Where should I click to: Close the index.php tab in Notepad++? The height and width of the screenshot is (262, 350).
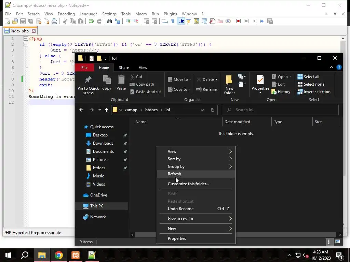(x=34, y=31)
